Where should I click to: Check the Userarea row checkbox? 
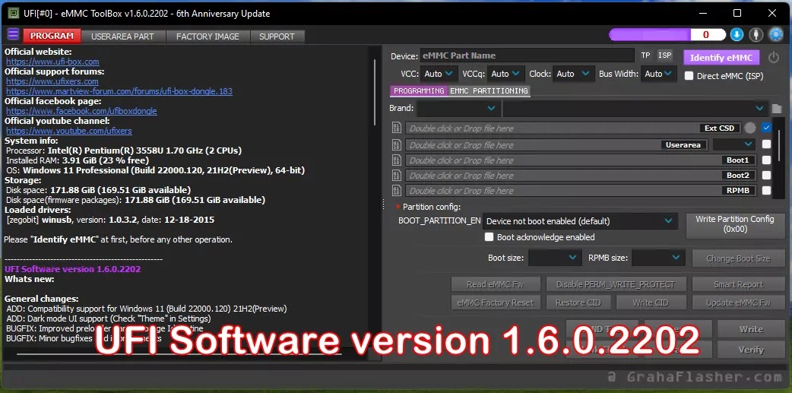tap(767, 144)
